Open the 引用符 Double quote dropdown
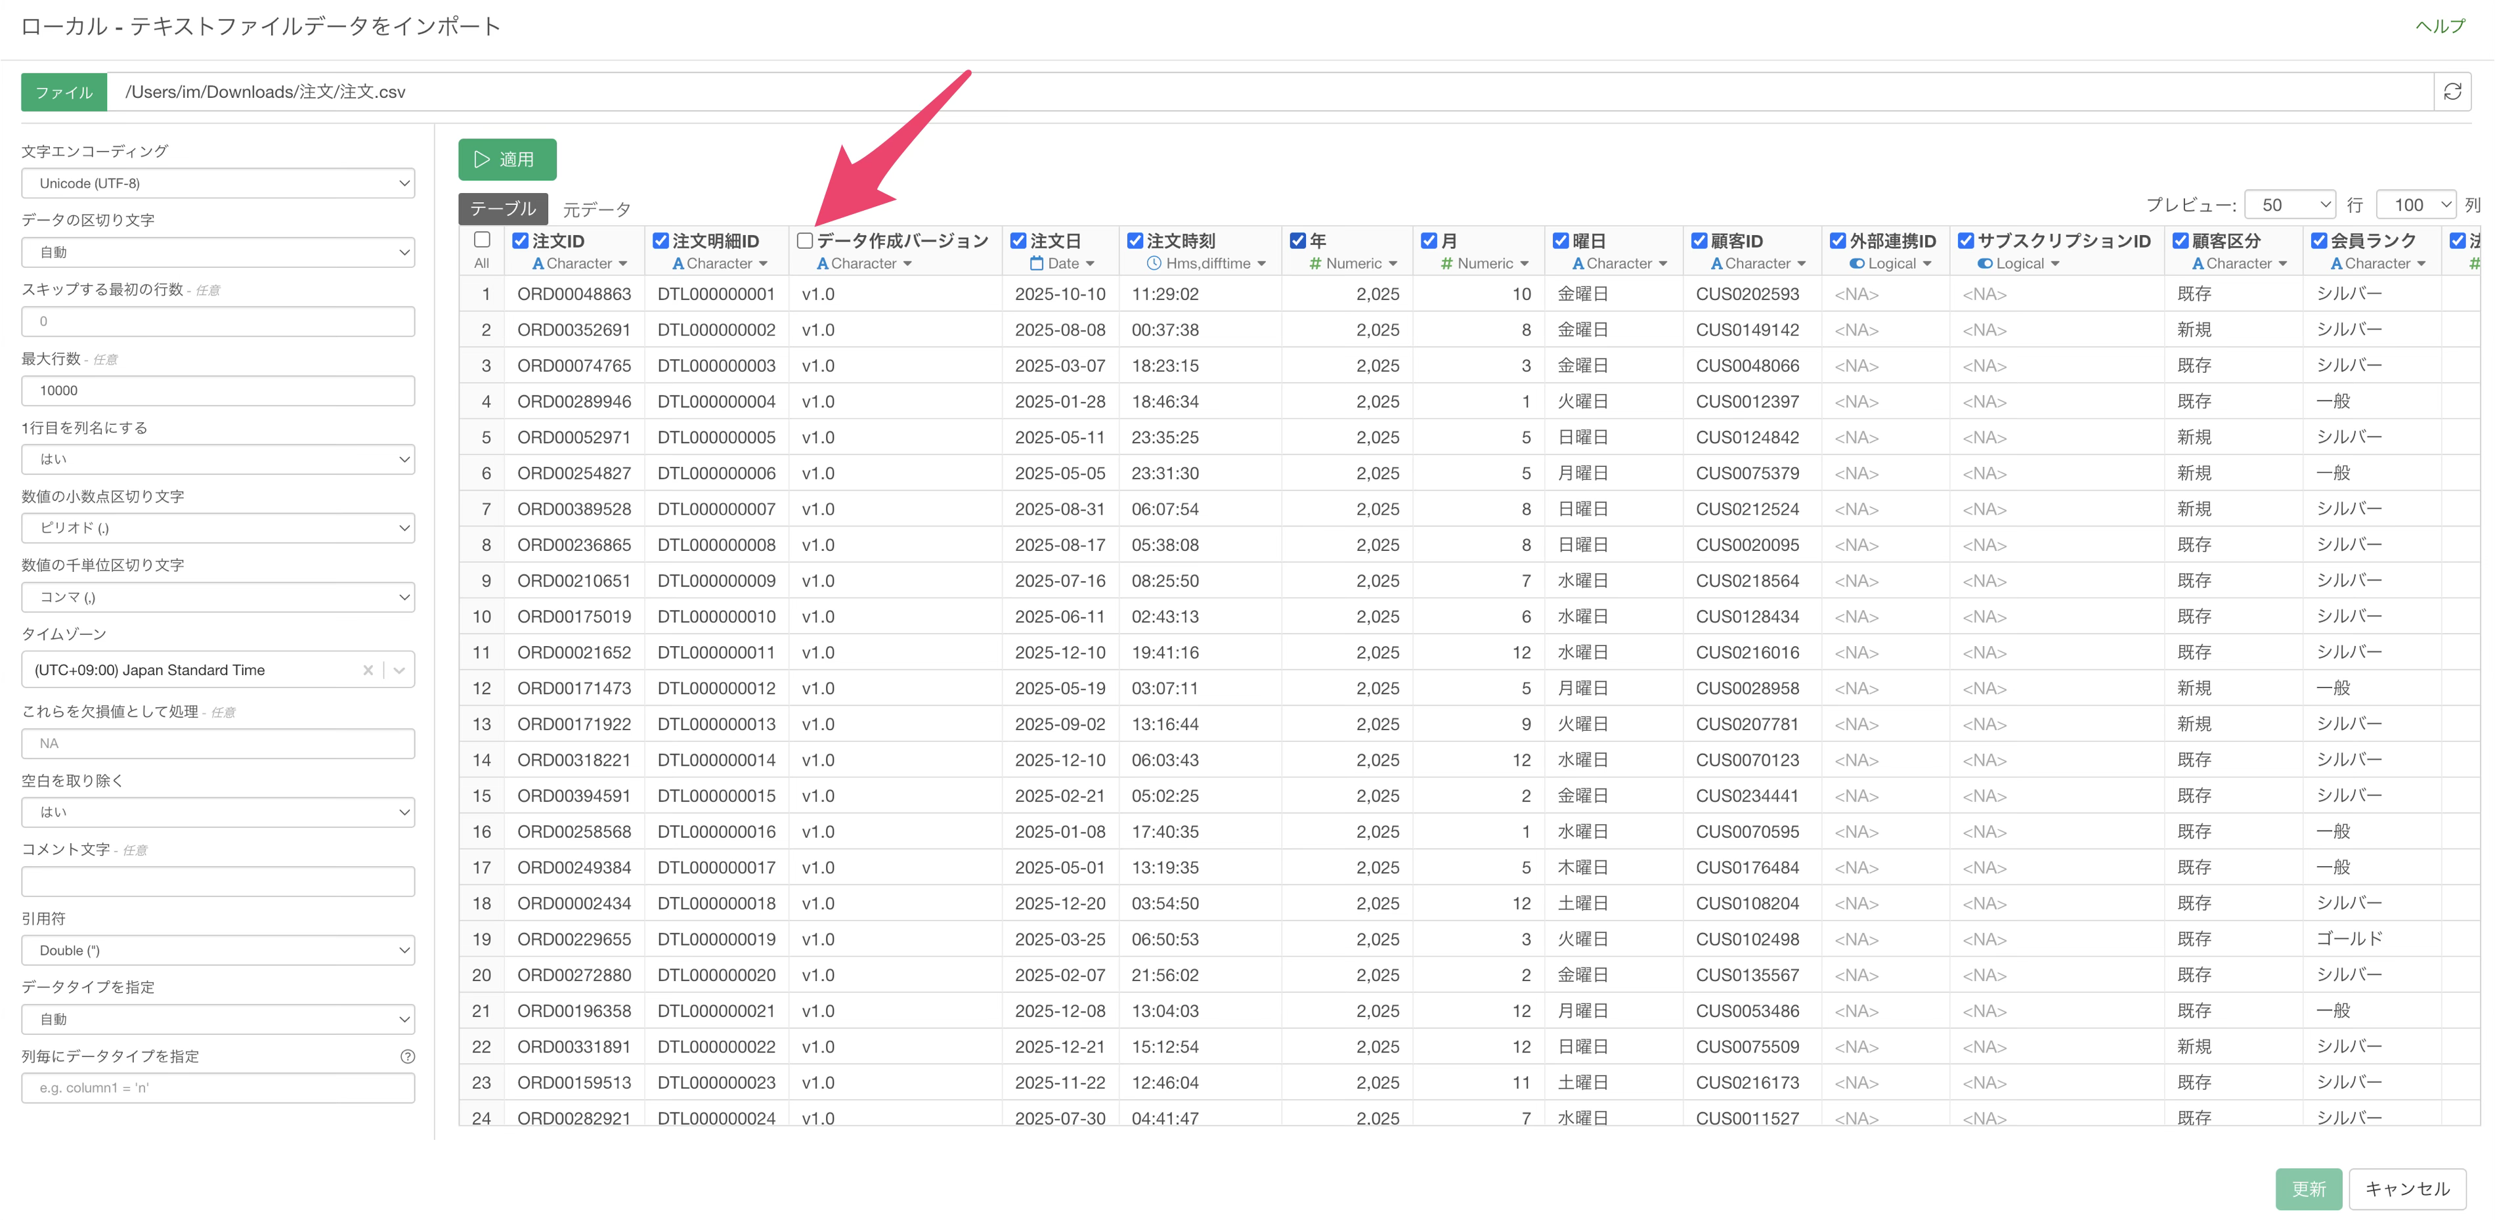 pyautogui.click(x=218, y=950)
